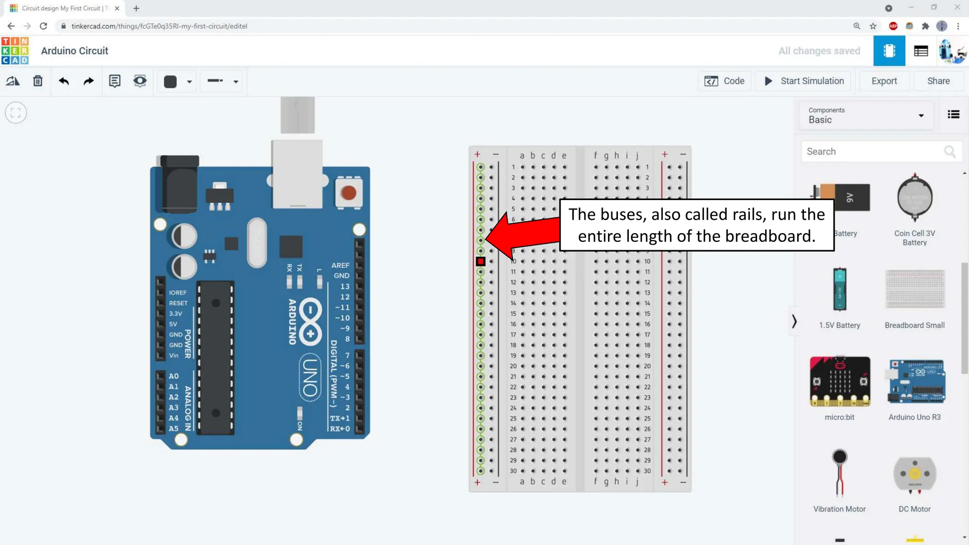Open the browser zoom icon
This screenshot has height=545, width=969.
tap(856, 26)
